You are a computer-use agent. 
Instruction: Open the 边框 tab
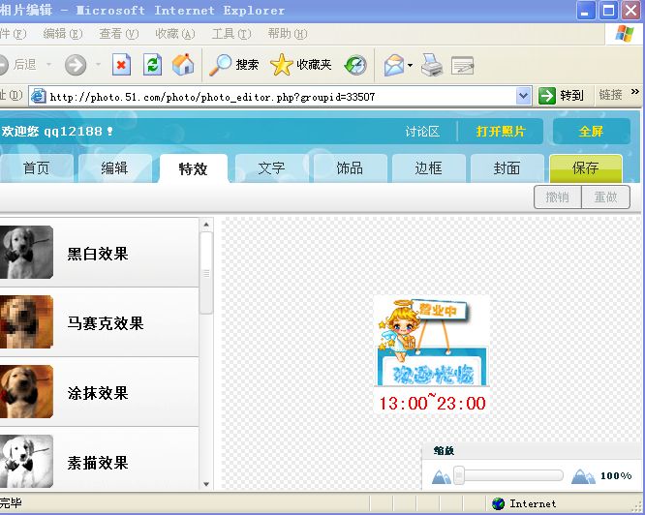[429, 168]
